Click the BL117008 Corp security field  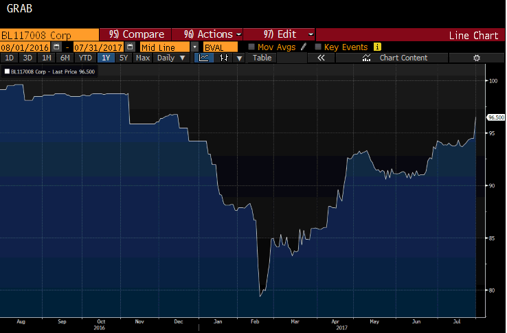tap(49, 35)
